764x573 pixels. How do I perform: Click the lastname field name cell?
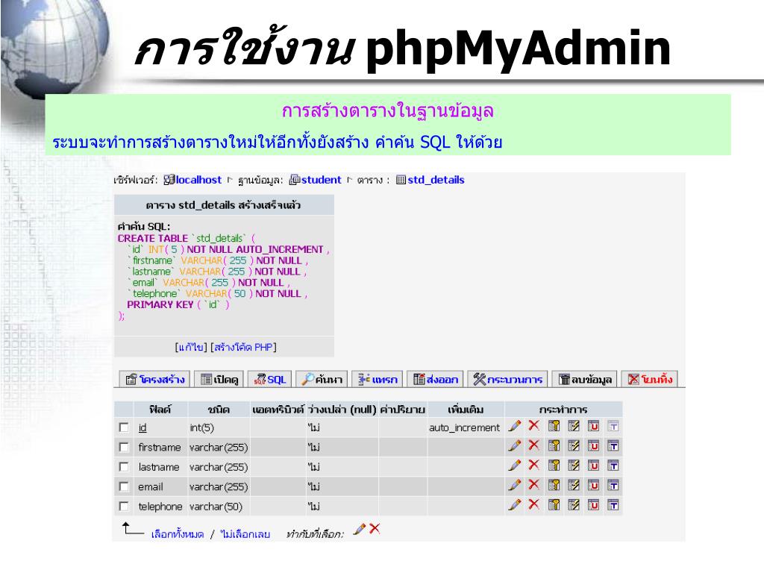pyautogui.click(x=159, y=467)
